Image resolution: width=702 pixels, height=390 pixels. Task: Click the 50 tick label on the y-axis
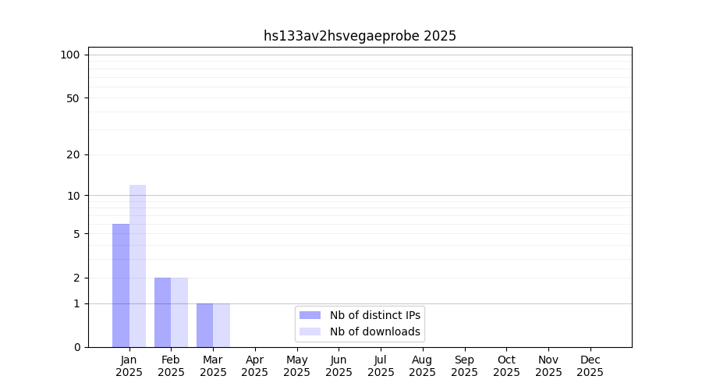[x=73, y=98]
